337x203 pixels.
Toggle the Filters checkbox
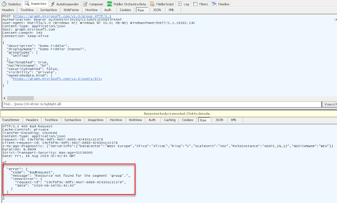click(x=195, y=4)
